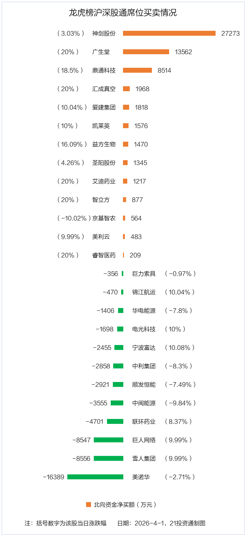Click the orange bar for 神剑股份

tap(169, 33)
